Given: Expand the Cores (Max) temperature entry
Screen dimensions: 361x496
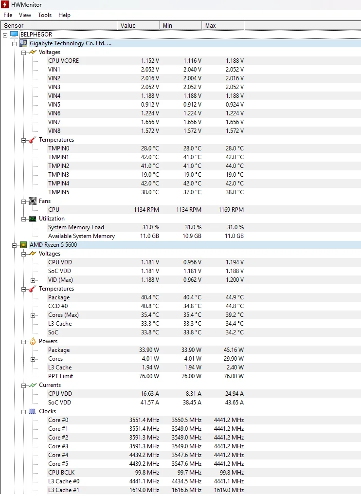Looking at the screenshot, I should pyautogui.click(x=33, y=316).
